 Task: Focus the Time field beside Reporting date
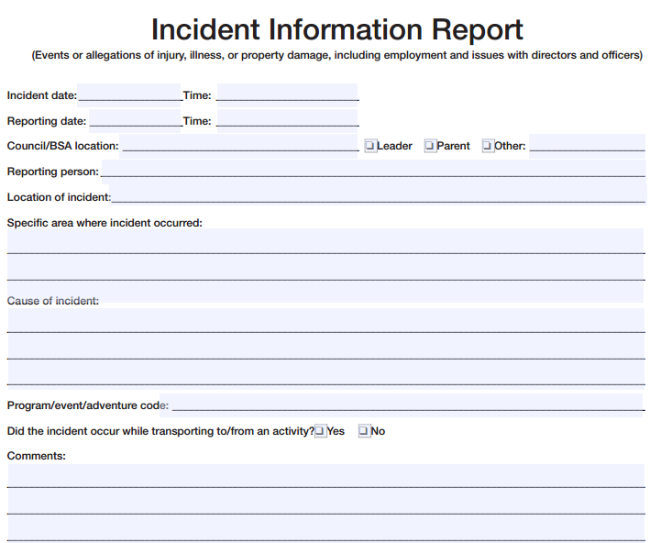click(x=287, y=120)
